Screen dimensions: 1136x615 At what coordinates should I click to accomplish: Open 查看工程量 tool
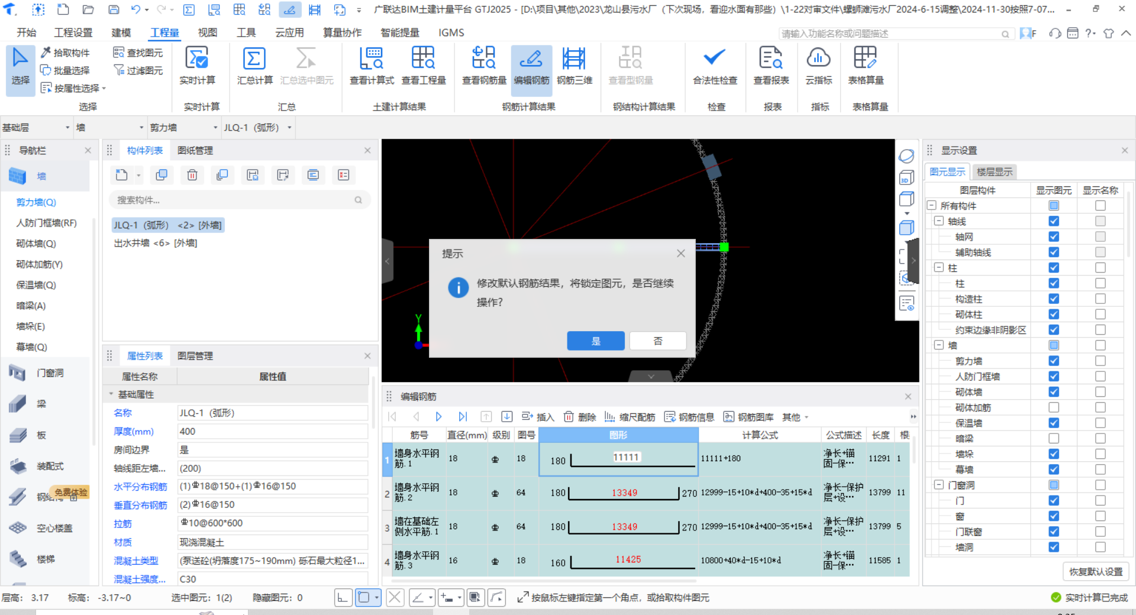click(x=424, y=66)
